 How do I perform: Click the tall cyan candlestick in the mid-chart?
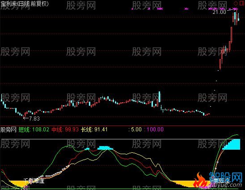click(x=159, y=97)
